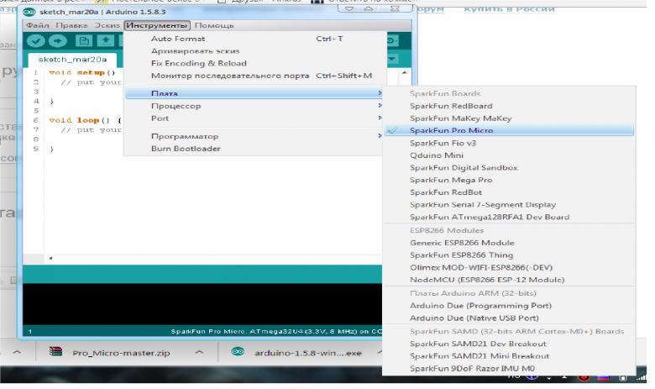Open the tab menu dropdown arrow

click(392, 59)
